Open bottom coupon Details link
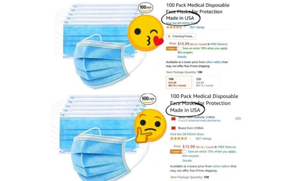Viewport: 283px width, 181px height. coord(187,161)
